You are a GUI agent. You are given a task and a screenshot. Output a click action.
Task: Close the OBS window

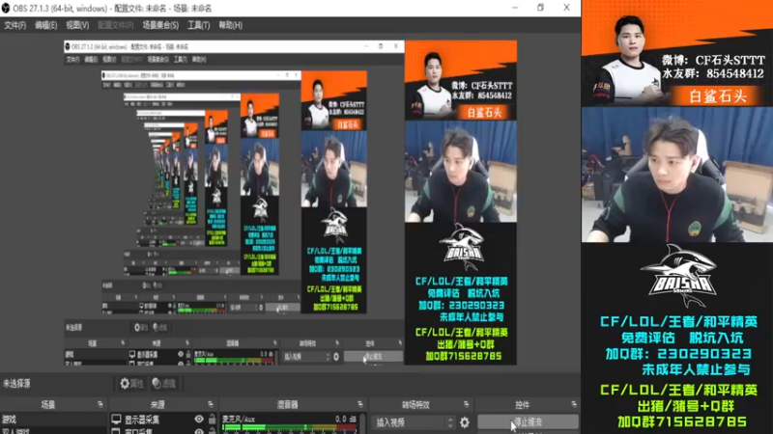566,8
